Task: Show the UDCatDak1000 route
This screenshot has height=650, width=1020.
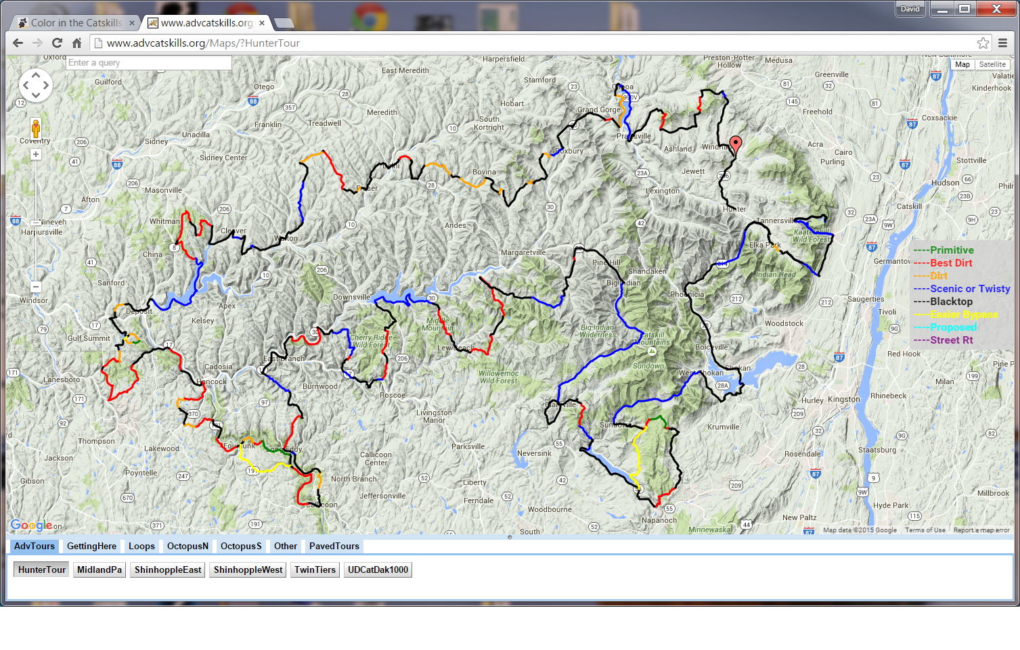Action: [x=378, y=570]
